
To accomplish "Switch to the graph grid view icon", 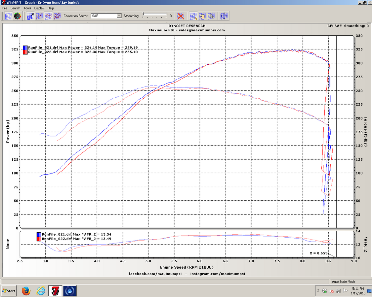I will (9, 16).
